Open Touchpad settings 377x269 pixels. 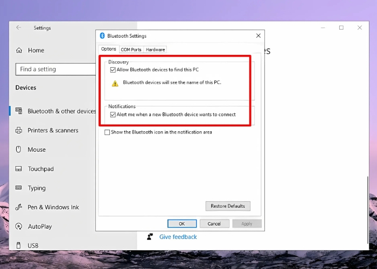(41, 169)
